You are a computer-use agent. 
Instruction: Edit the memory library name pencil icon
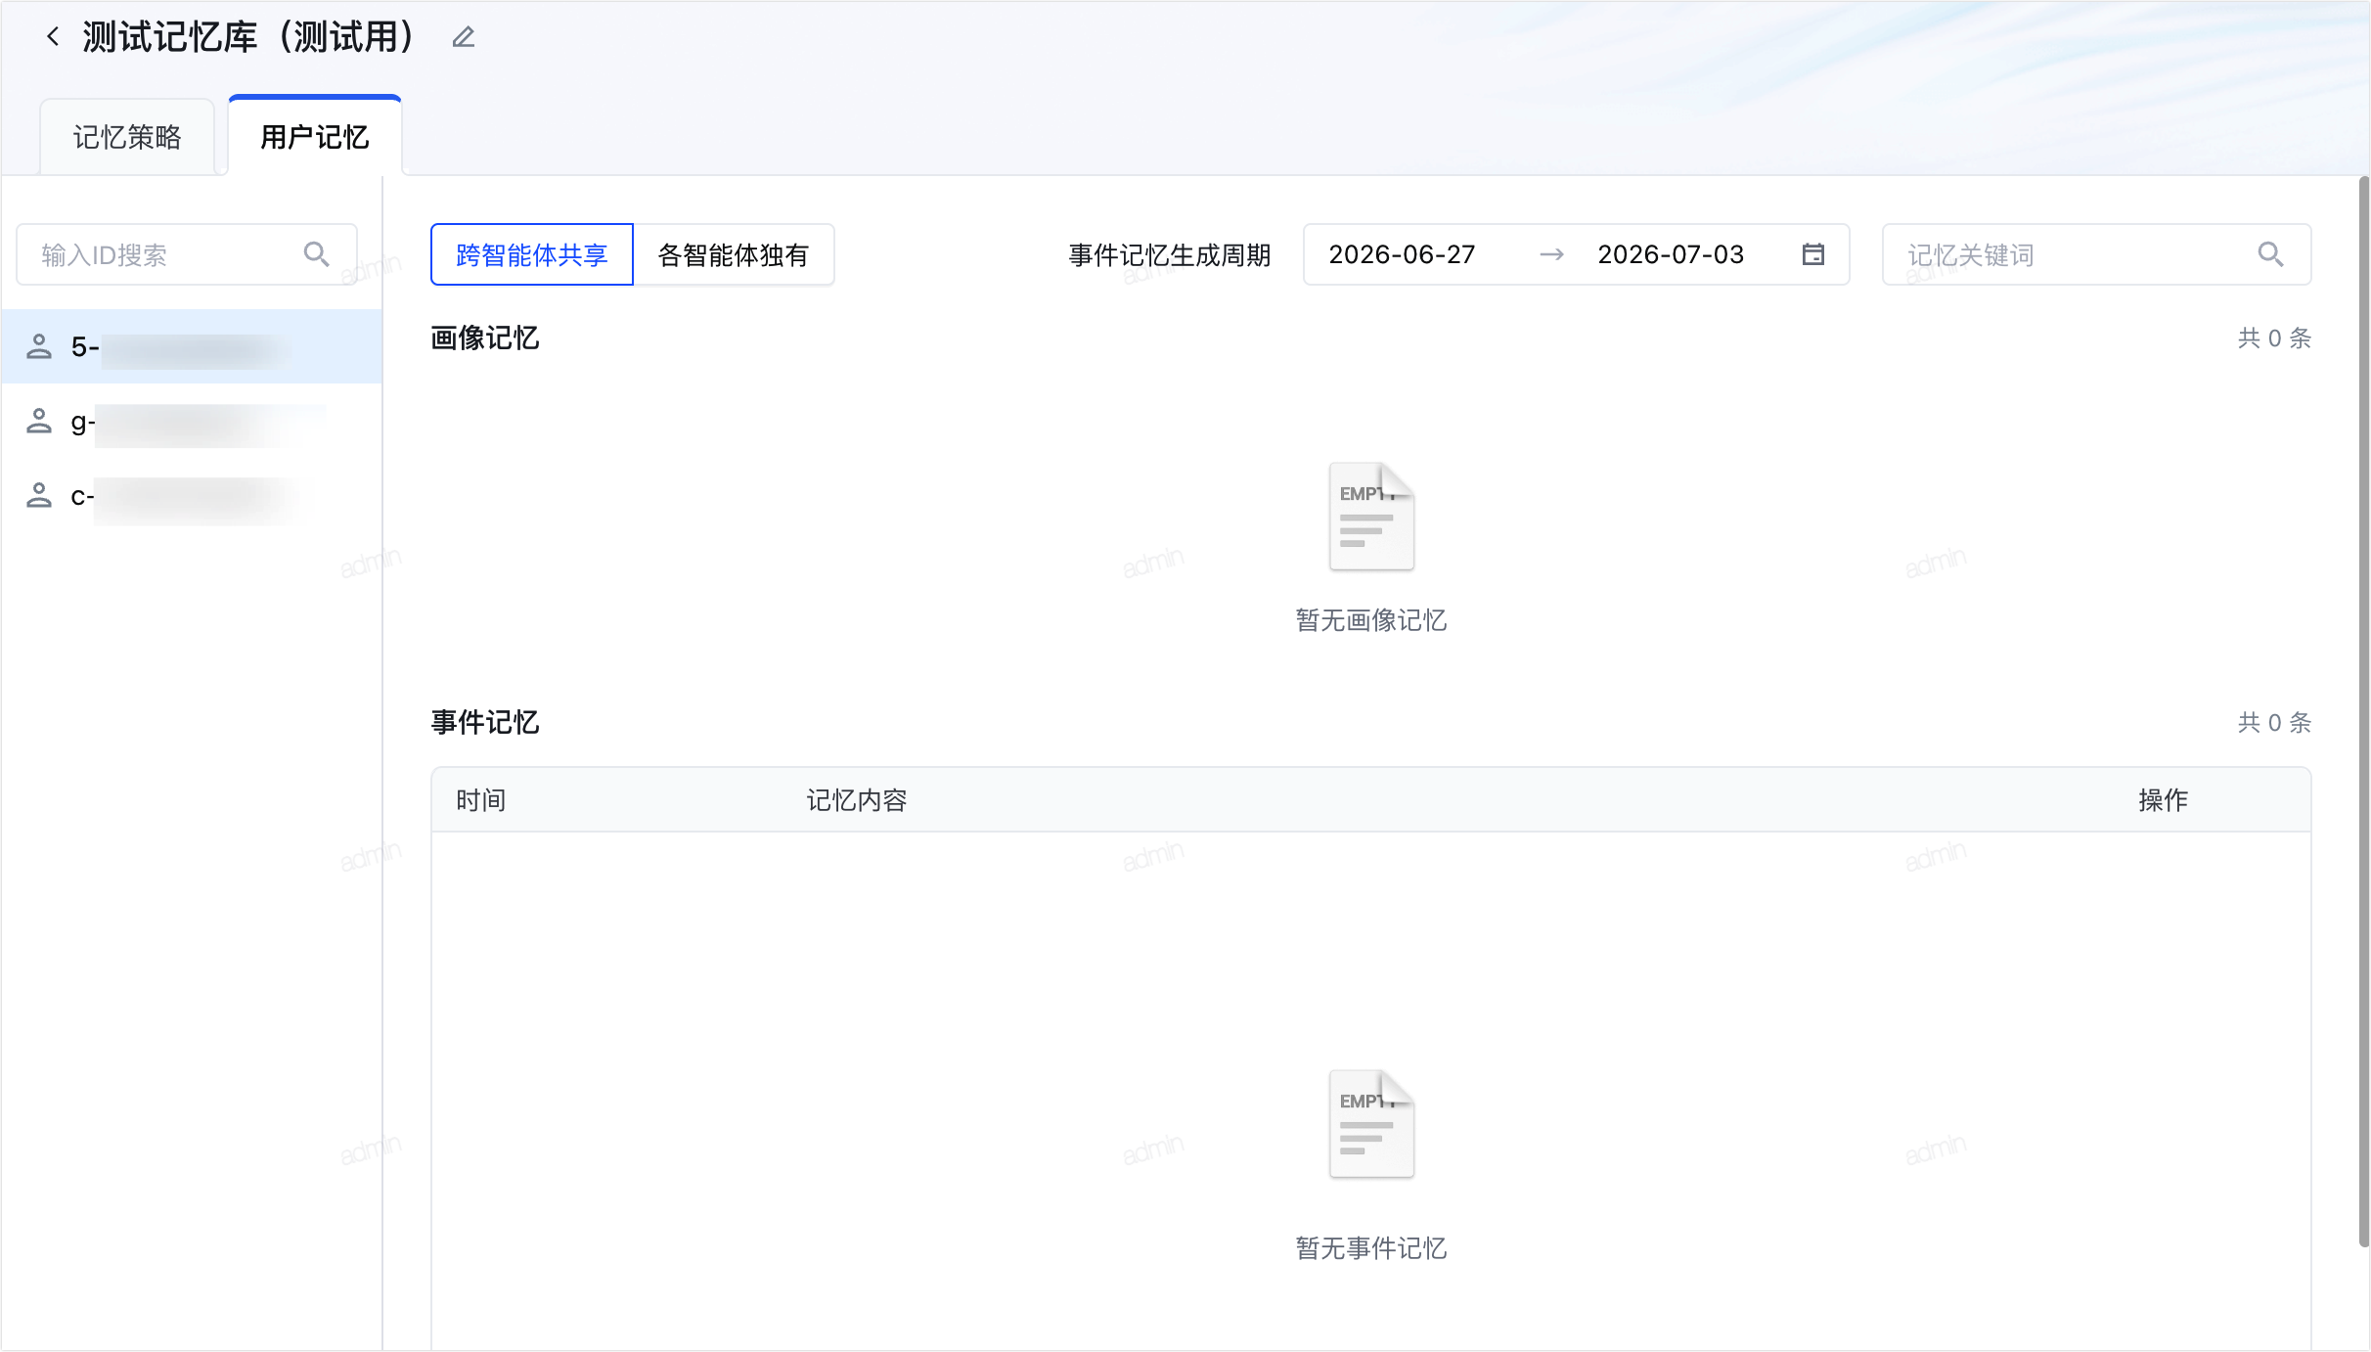coord(464,37)
